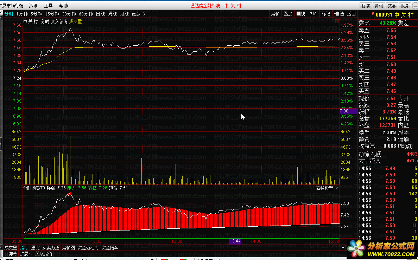The image size is (418, 260).
Task: Open the 资讯 menu in menu bar
Action: 33,6
